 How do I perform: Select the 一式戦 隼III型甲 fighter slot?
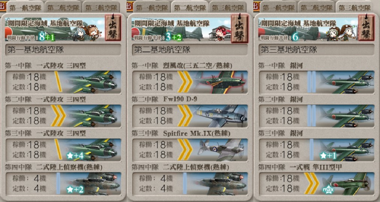click(x=317, y=184)
